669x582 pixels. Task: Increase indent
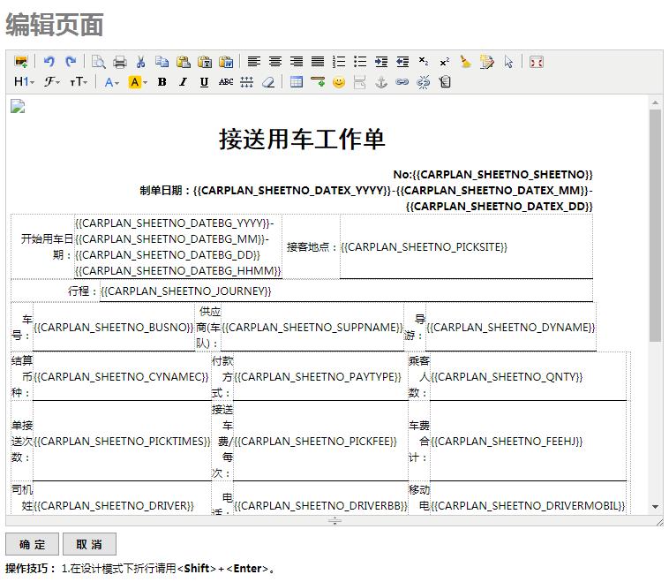tap(381, 62)
